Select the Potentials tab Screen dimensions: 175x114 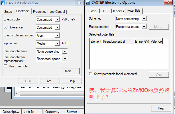pyautogui.click(x=134, y=11)
